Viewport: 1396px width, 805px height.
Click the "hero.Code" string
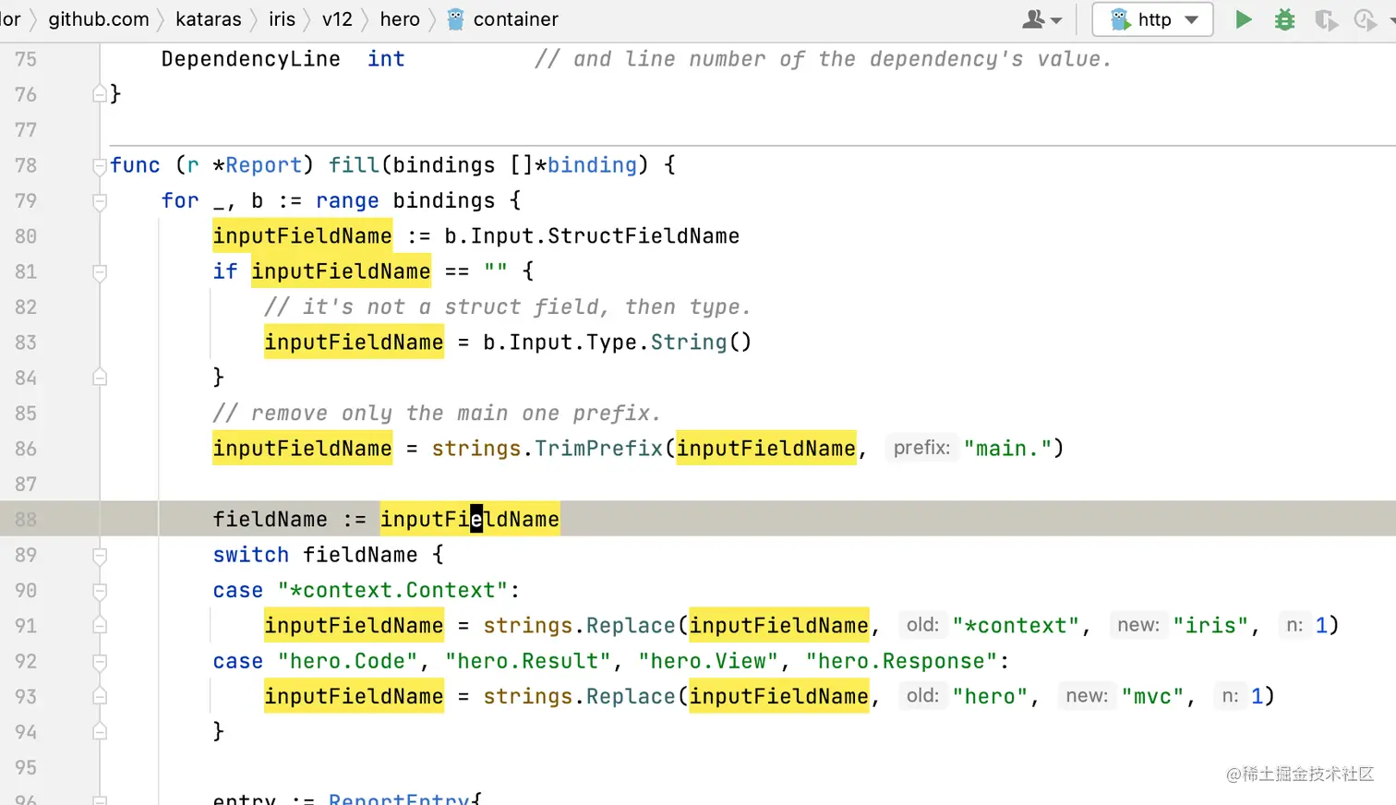[x=347, y=662]
